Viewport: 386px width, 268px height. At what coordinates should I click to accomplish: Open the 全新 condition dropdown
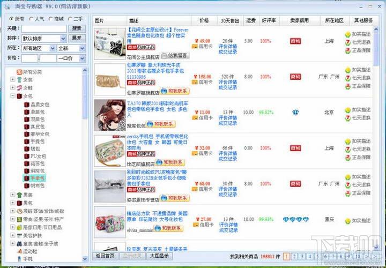(x=71, y=48)
